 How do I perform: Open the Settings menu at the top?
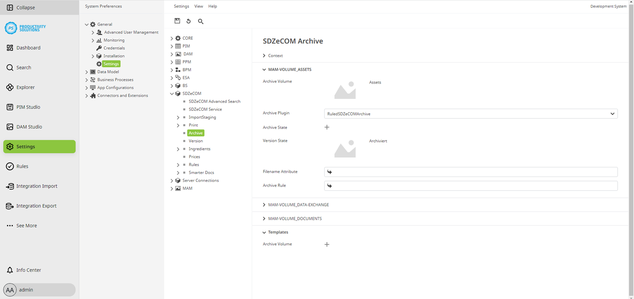click(181, 6)
